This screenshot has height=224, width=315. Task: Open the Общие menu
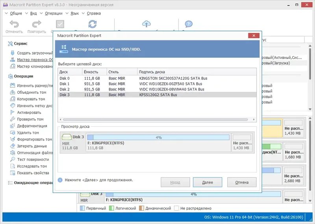16,13
